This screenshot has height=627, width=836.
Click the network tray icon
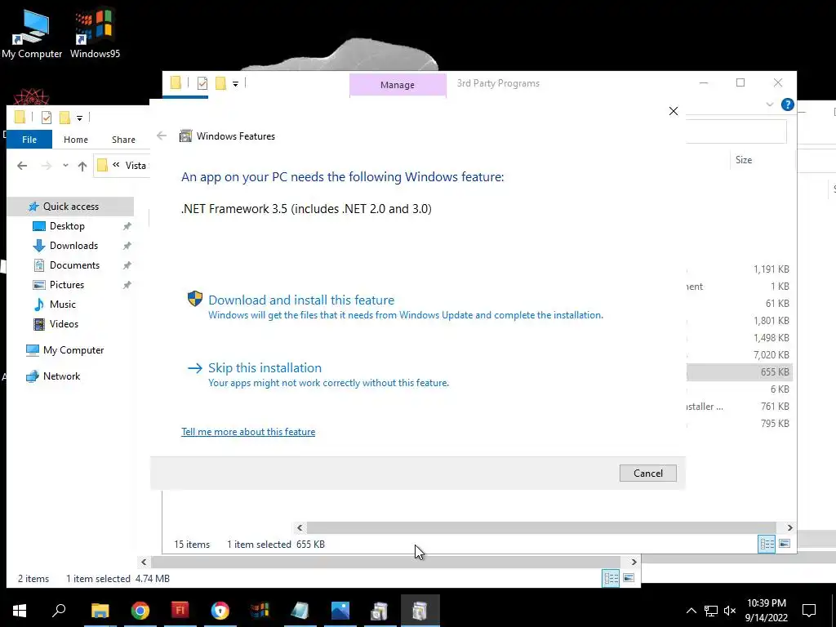click(x=711, y=611)
